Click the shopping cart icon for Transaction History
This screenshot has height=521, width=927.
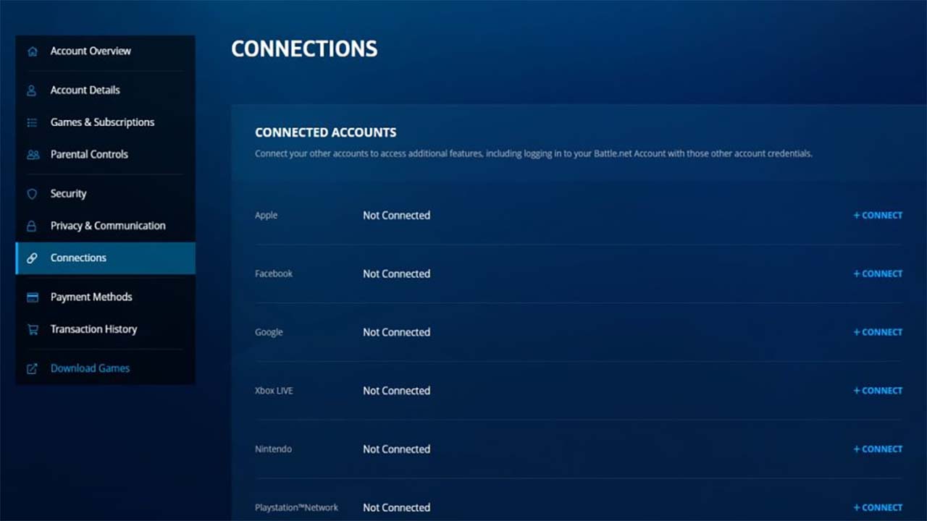(x=32, y=329)
